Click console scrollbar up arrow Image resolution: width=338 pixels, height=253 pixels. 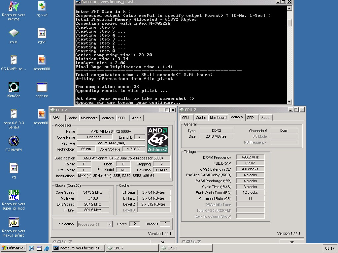(x=289, y=8)
